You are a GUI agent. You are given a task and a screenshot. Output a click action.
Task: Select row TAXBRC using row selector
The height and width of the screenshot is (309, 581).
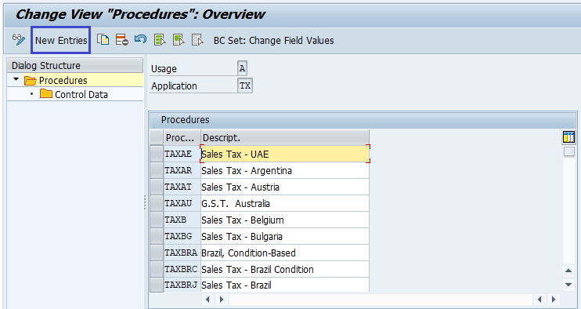click(x=157, y=269)
